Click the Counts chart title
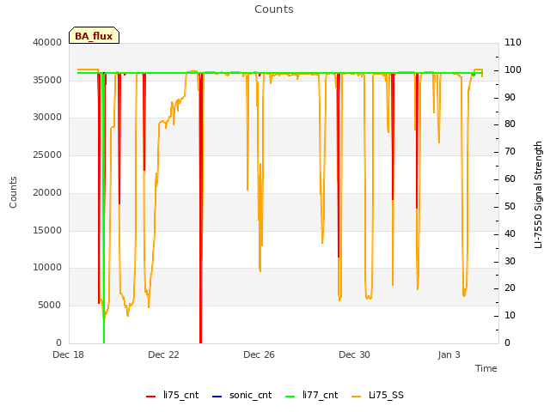Screen dimensions: 550x412 (x=274, y=9)
